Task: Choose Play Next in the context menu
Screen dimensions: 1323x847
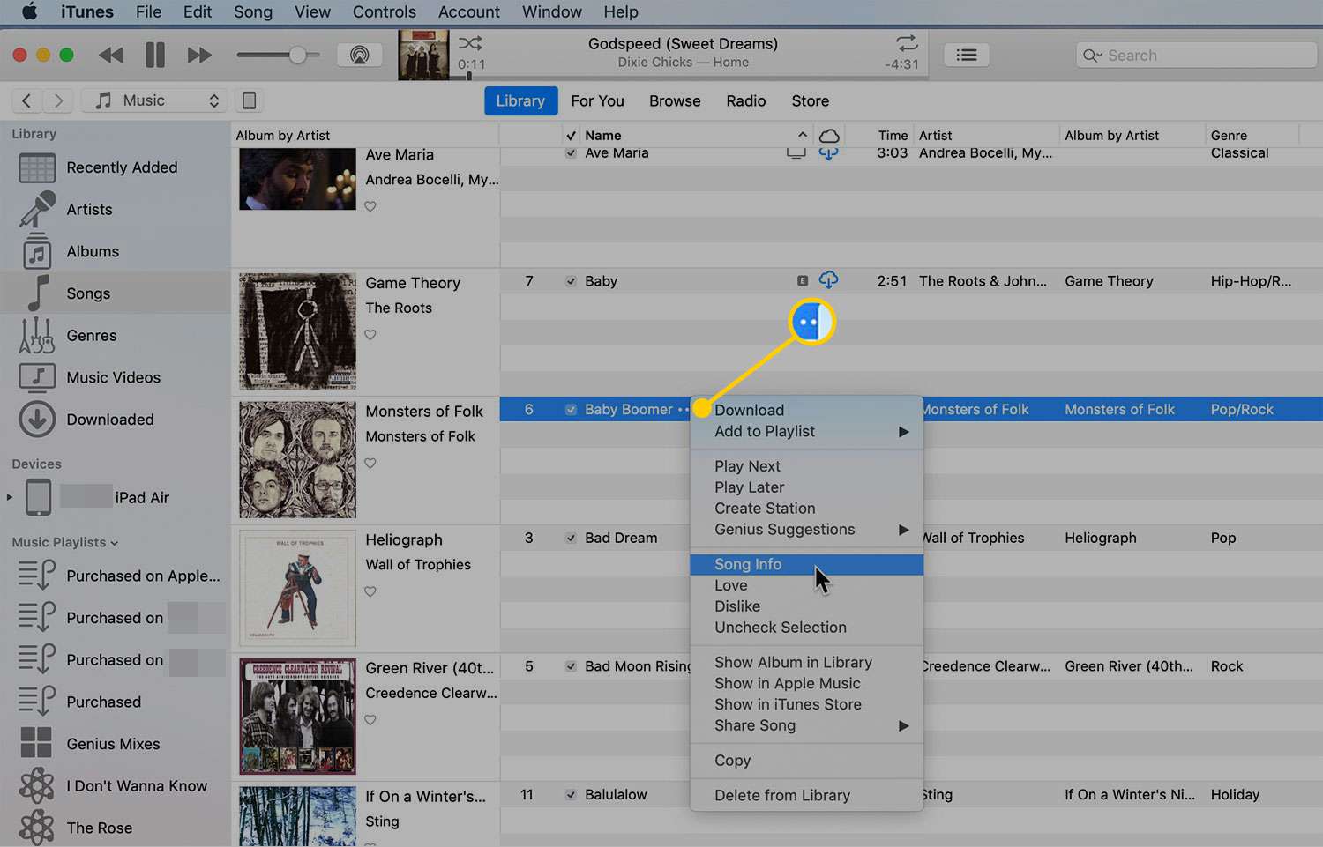Action: point(806,466)
